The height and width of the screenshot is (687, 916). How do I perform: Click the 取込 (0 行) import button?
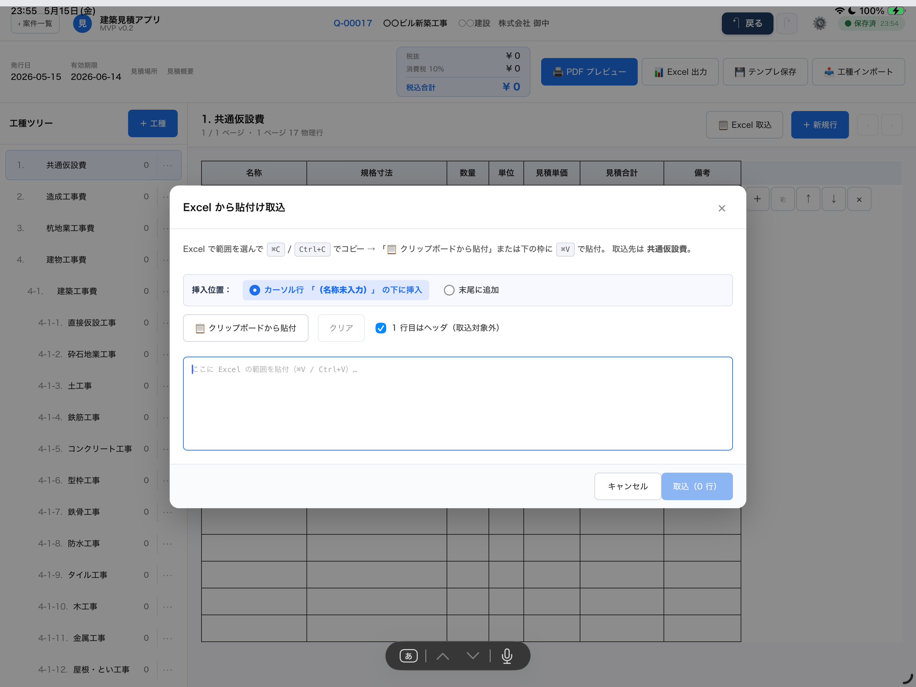click(x=696, y=486)
